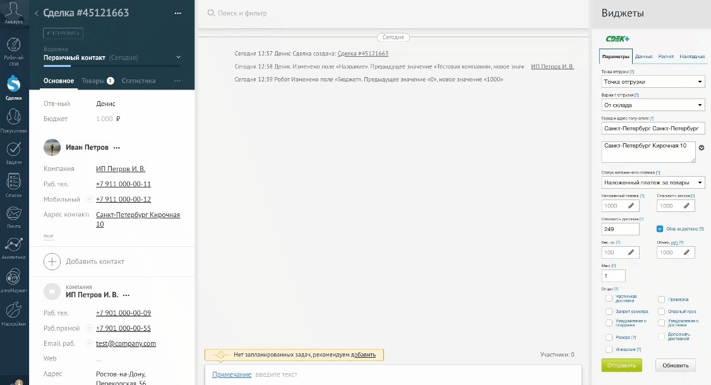
Task: Expand Вариант отгрузки 'От склада' dropdown
Action: [652, 105]
